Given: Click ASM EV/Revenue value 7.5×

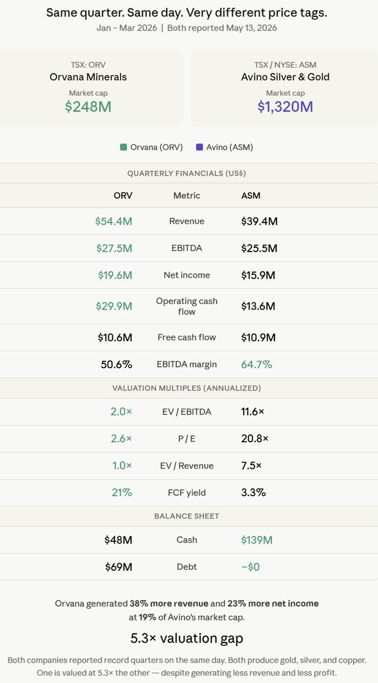Looking at the screenshot, I should tap(252, 466).
